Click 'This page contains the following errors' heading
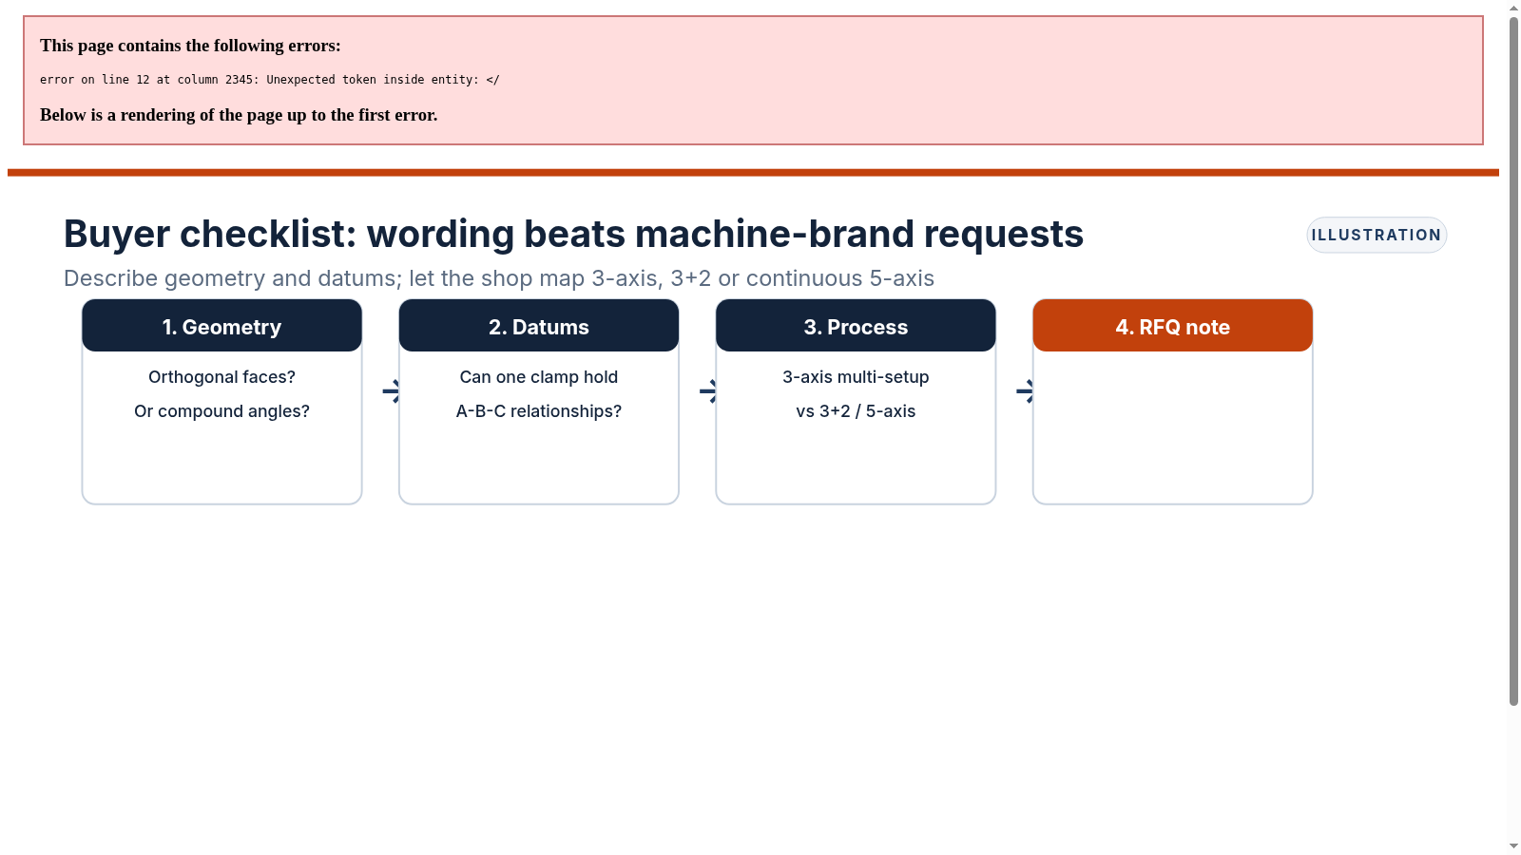 190,46
